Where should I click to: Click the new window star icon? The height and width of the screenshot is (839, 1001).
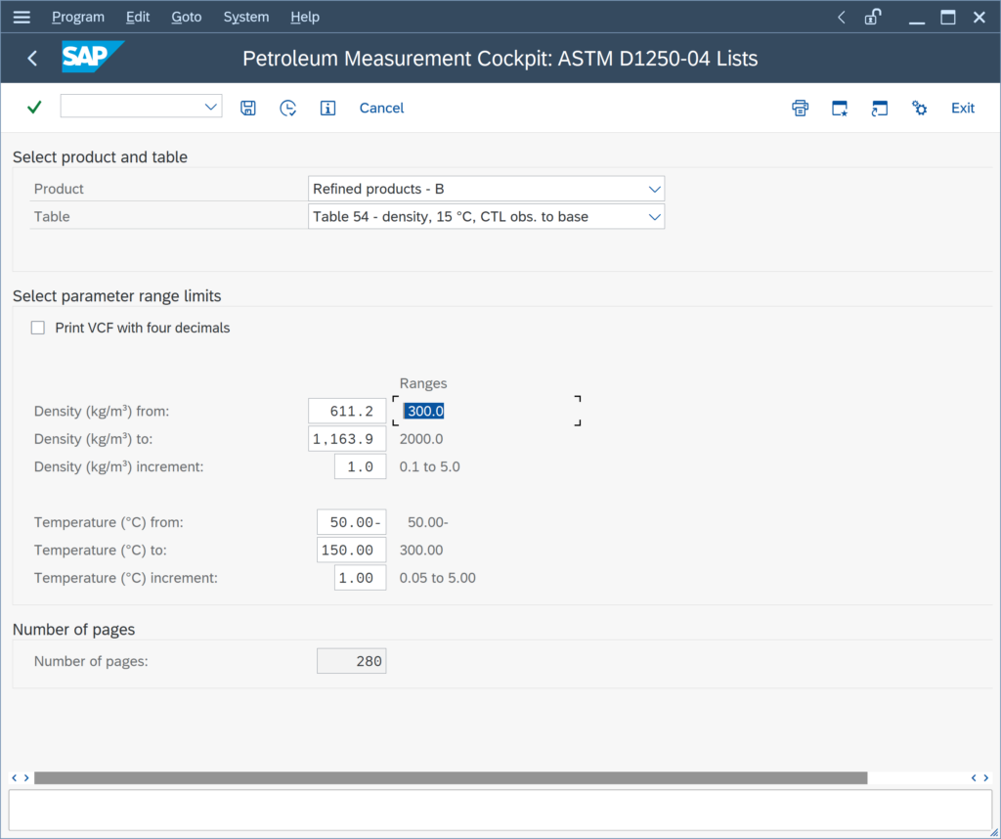click(x=840, y=108)
